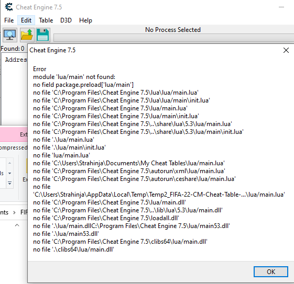Click the line mentioning autorun\xml
Viewport: 294px width, 284px height.
[x=129, y=171]
